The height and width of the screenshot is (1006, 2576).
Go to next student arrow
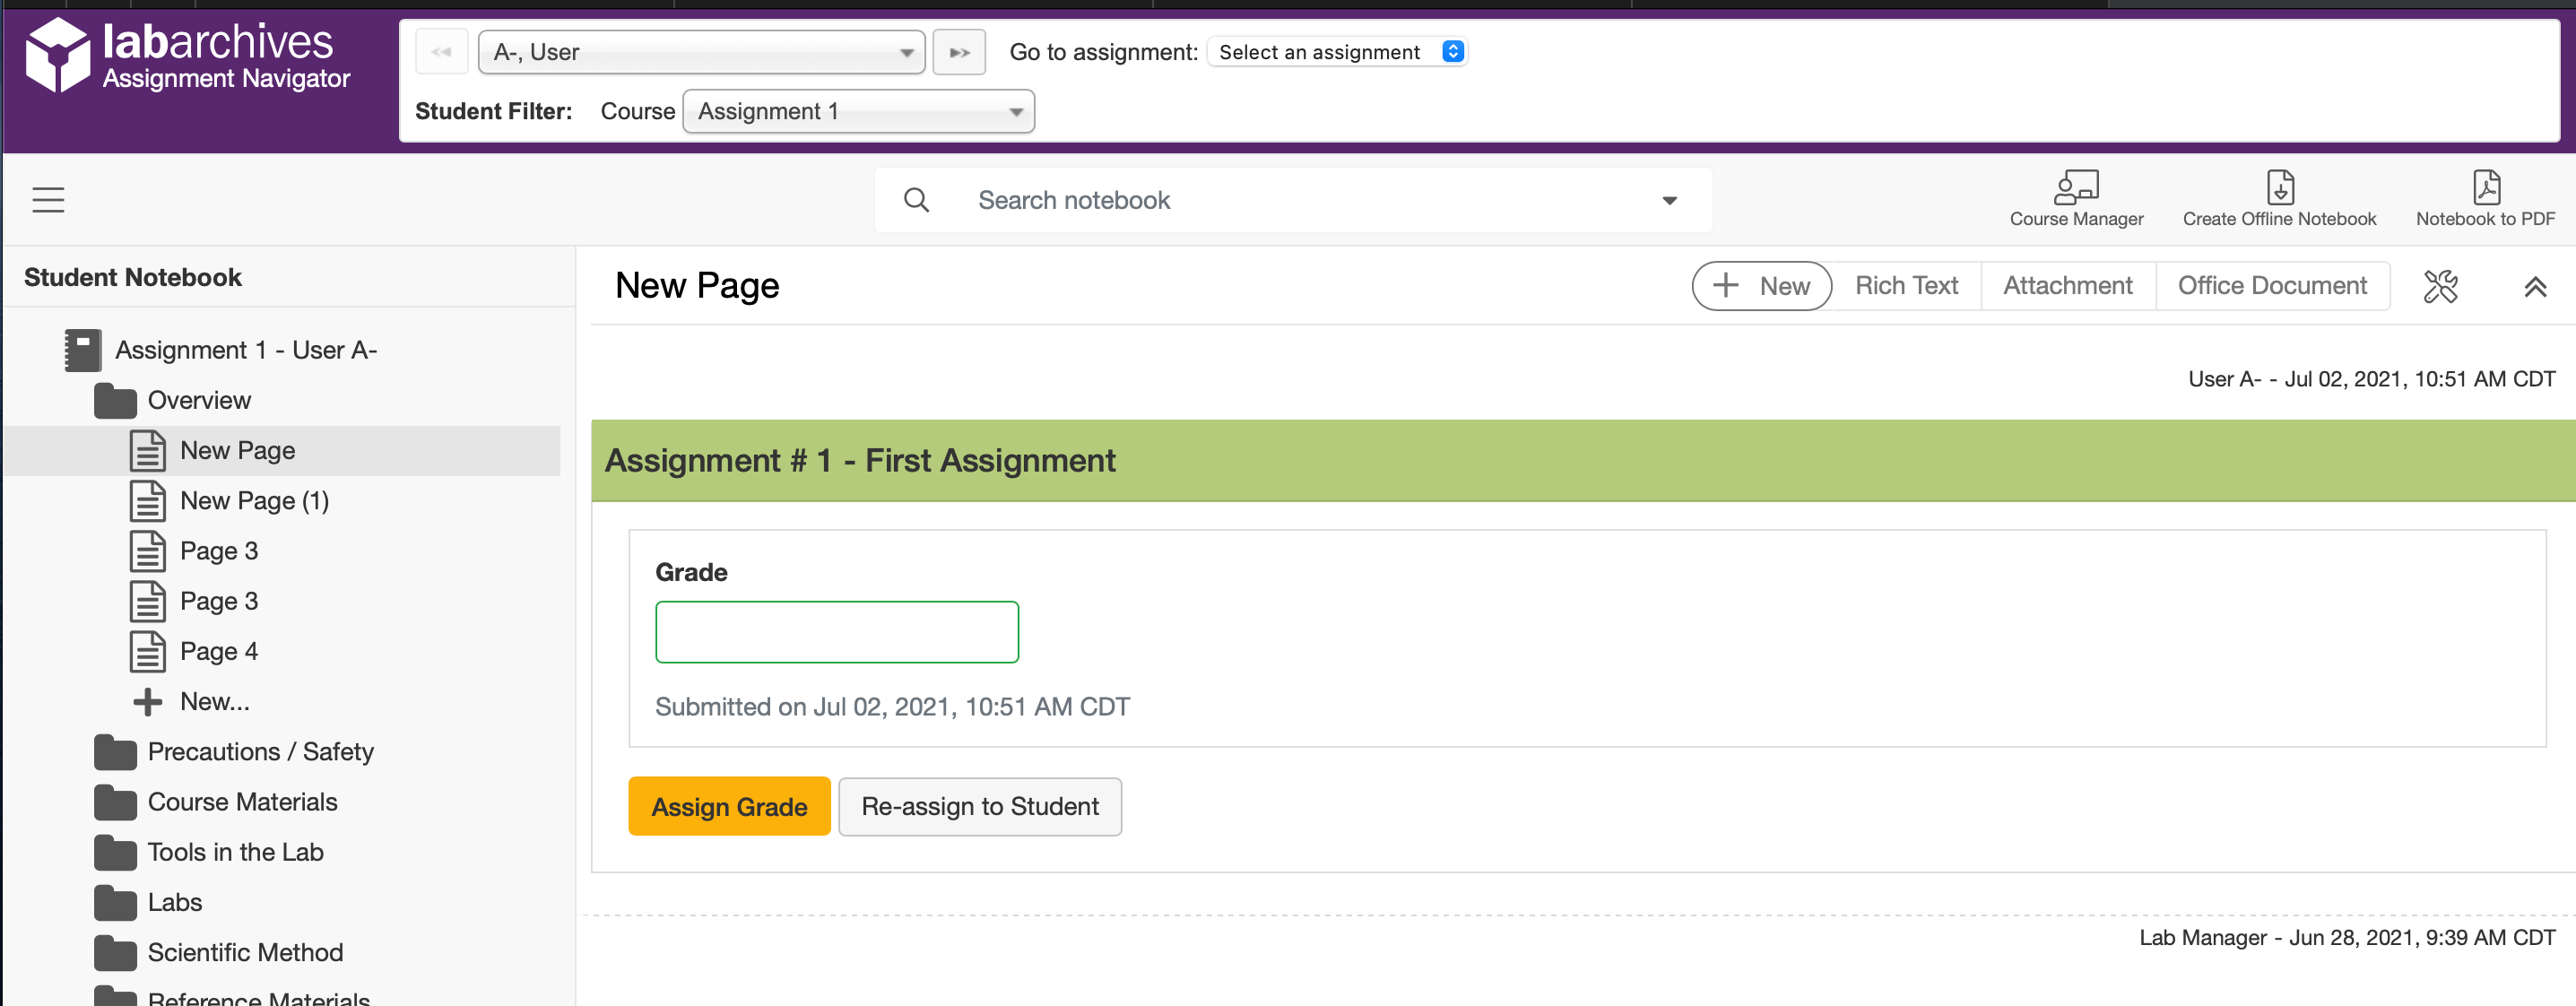[x=959, y=52]
